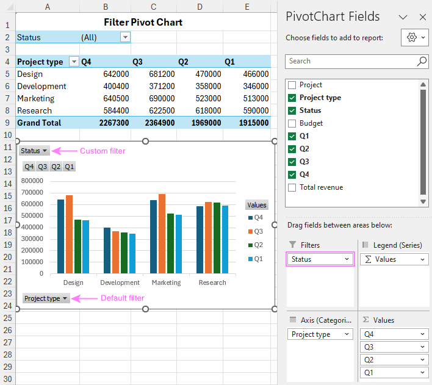
Task: Click the sigma icon of Values area header
Action: click(365, 320)
